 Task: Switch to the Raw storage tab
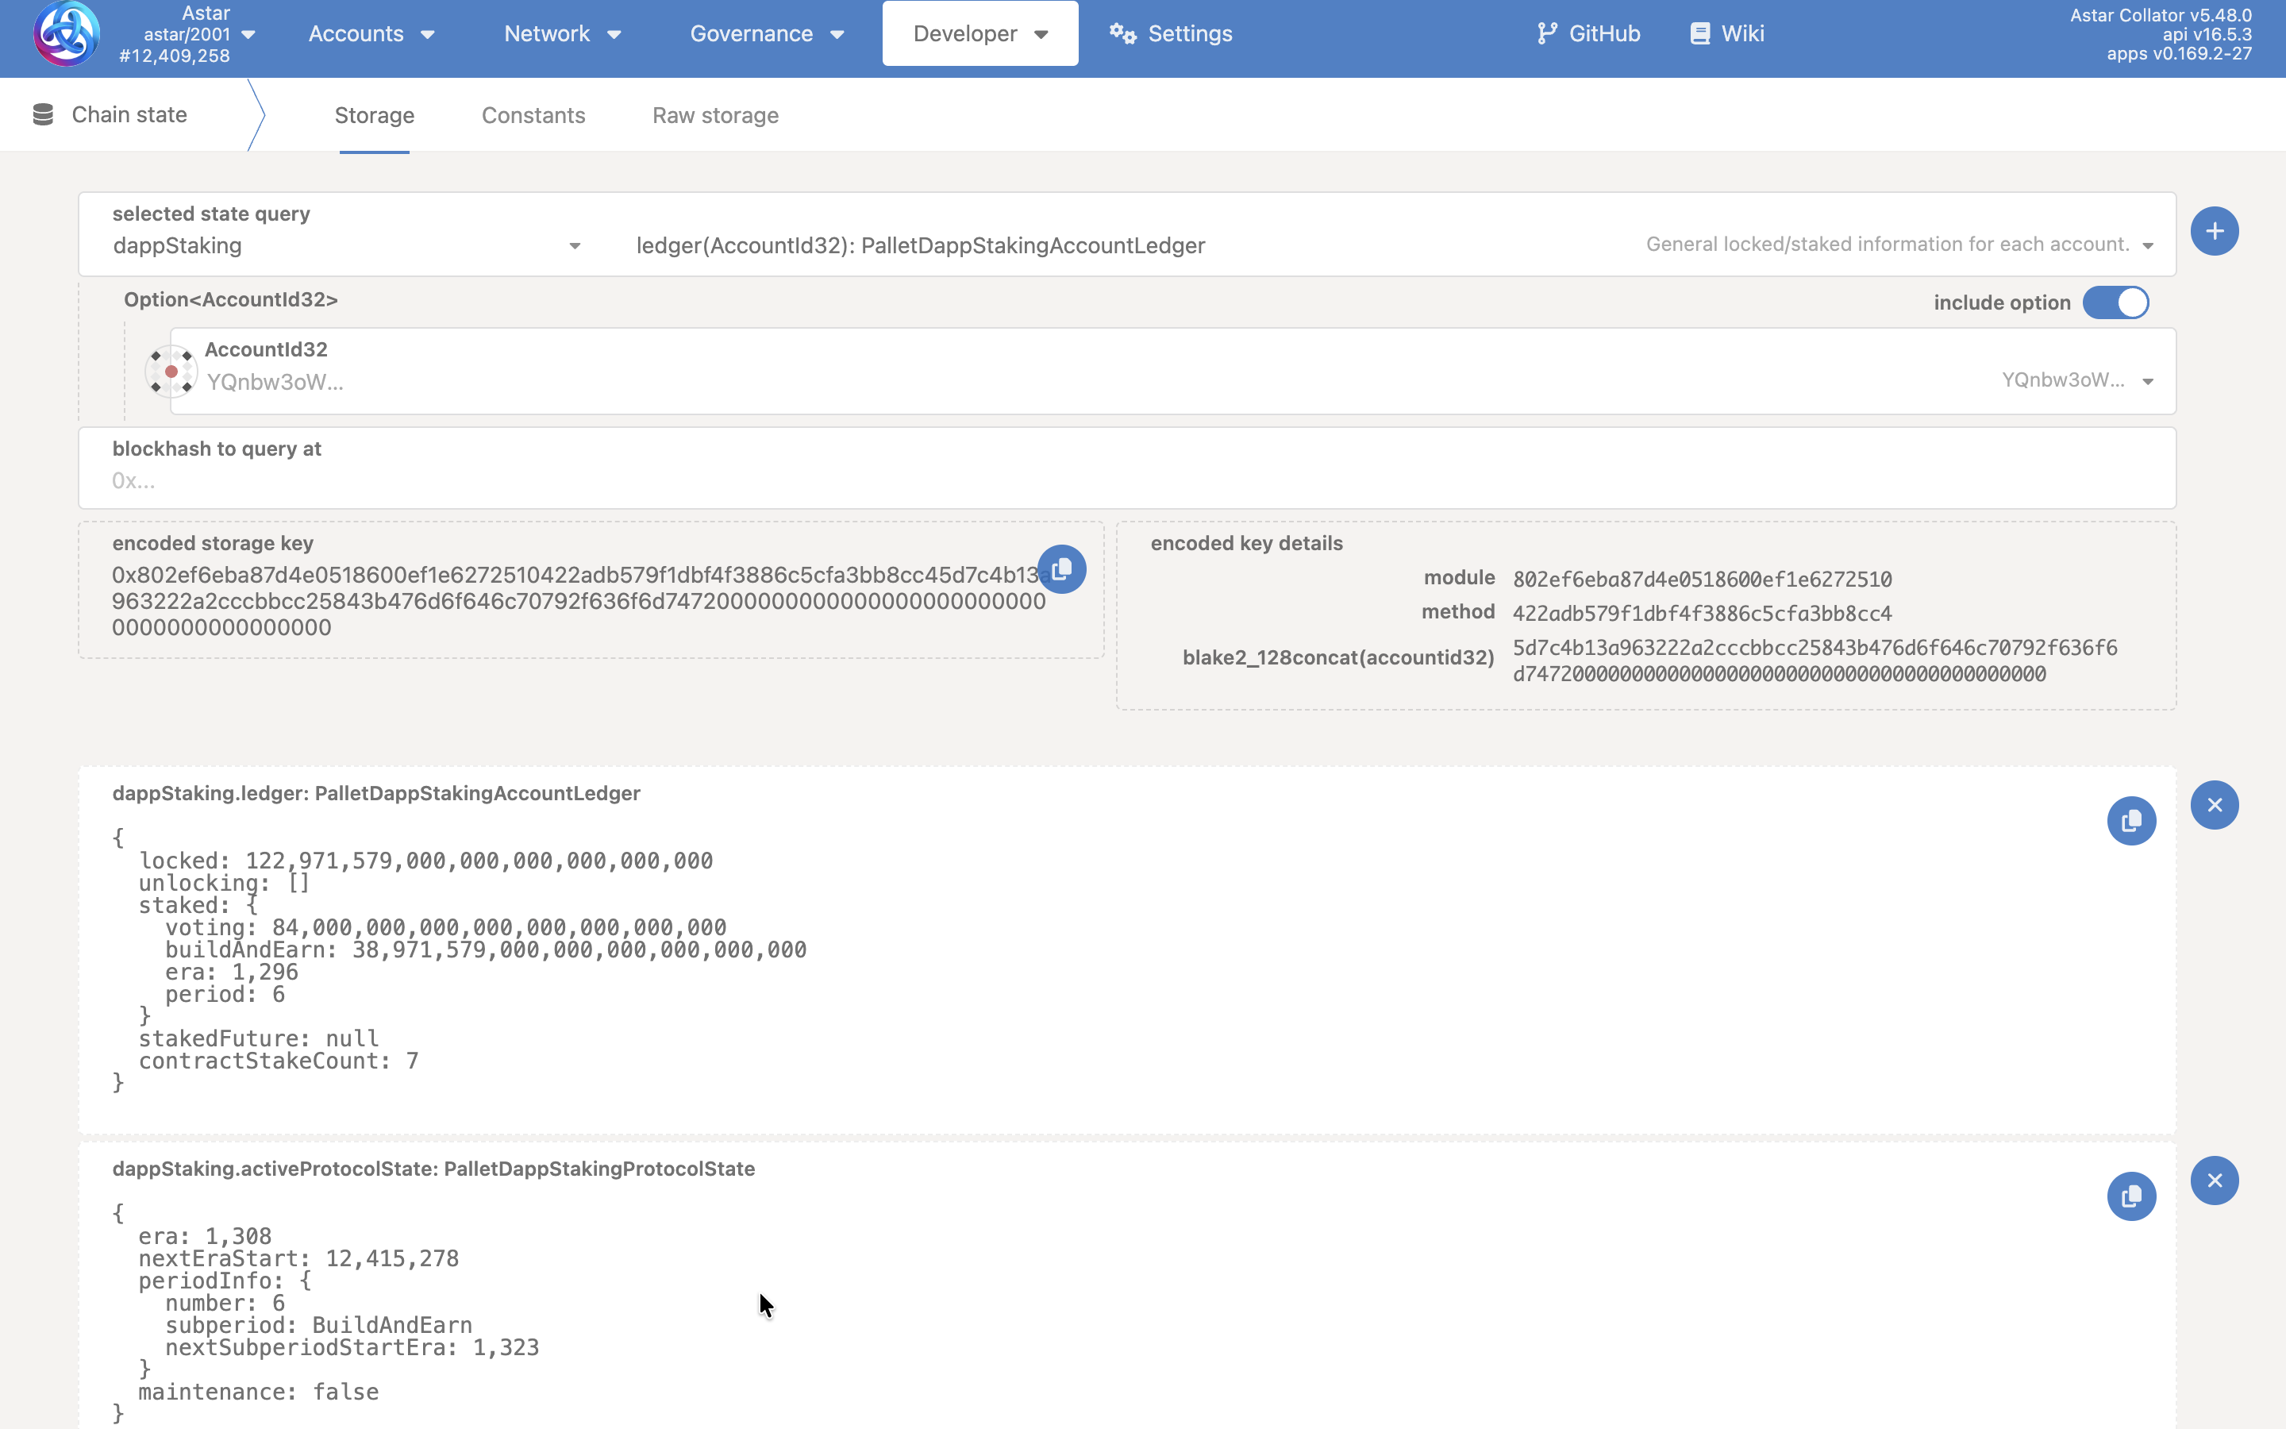coord(715,115)
